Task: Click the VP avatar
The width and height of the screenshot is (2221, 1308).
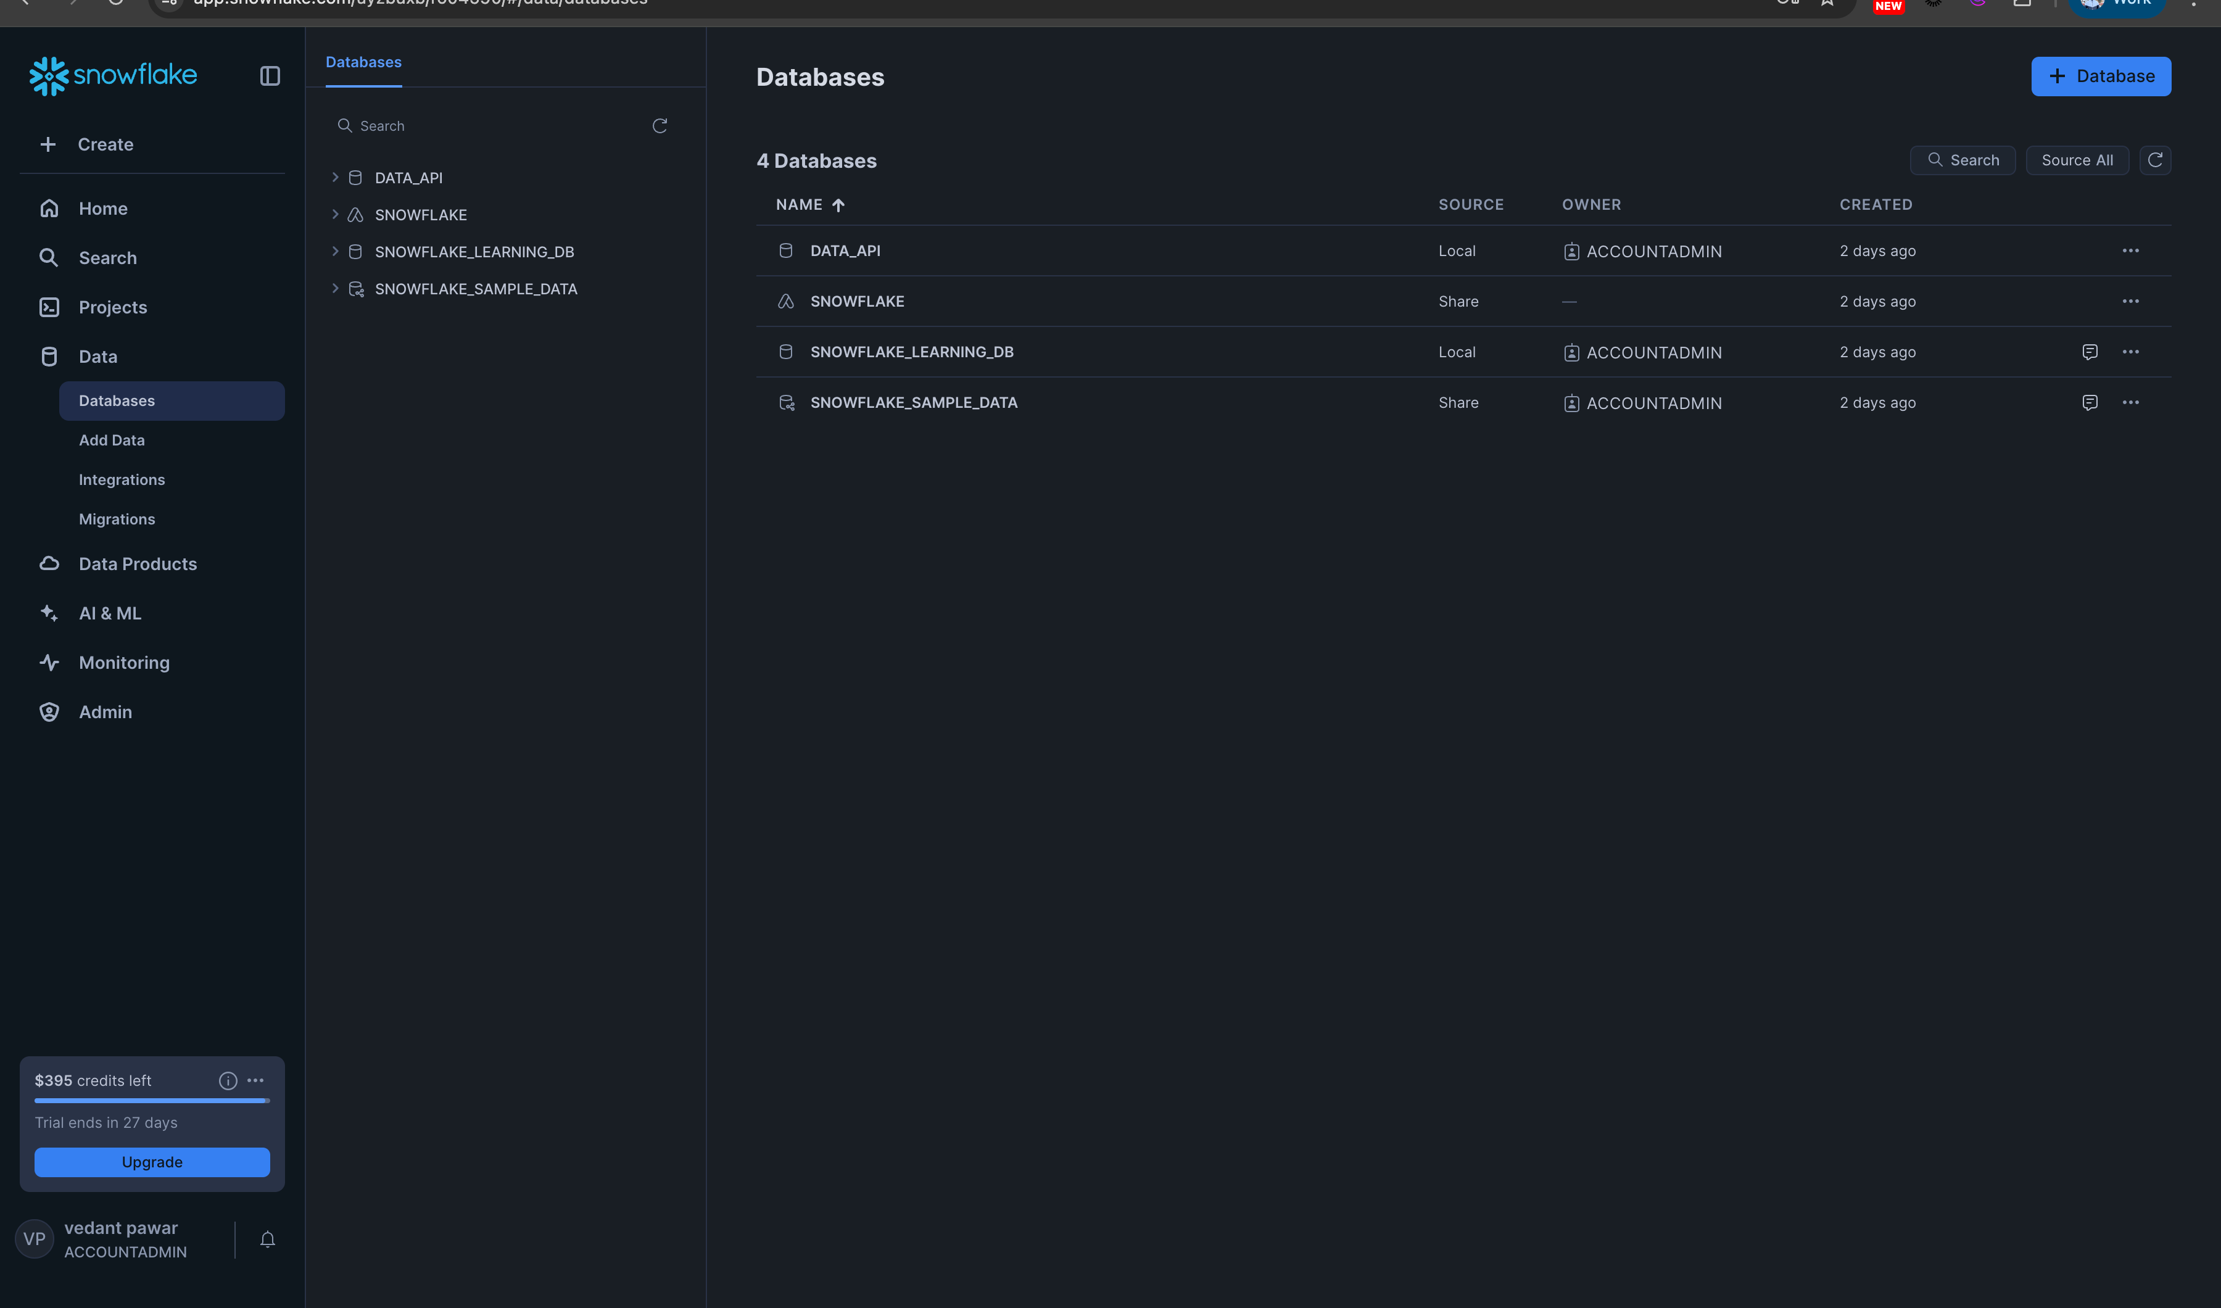Action: (35, 1240)
